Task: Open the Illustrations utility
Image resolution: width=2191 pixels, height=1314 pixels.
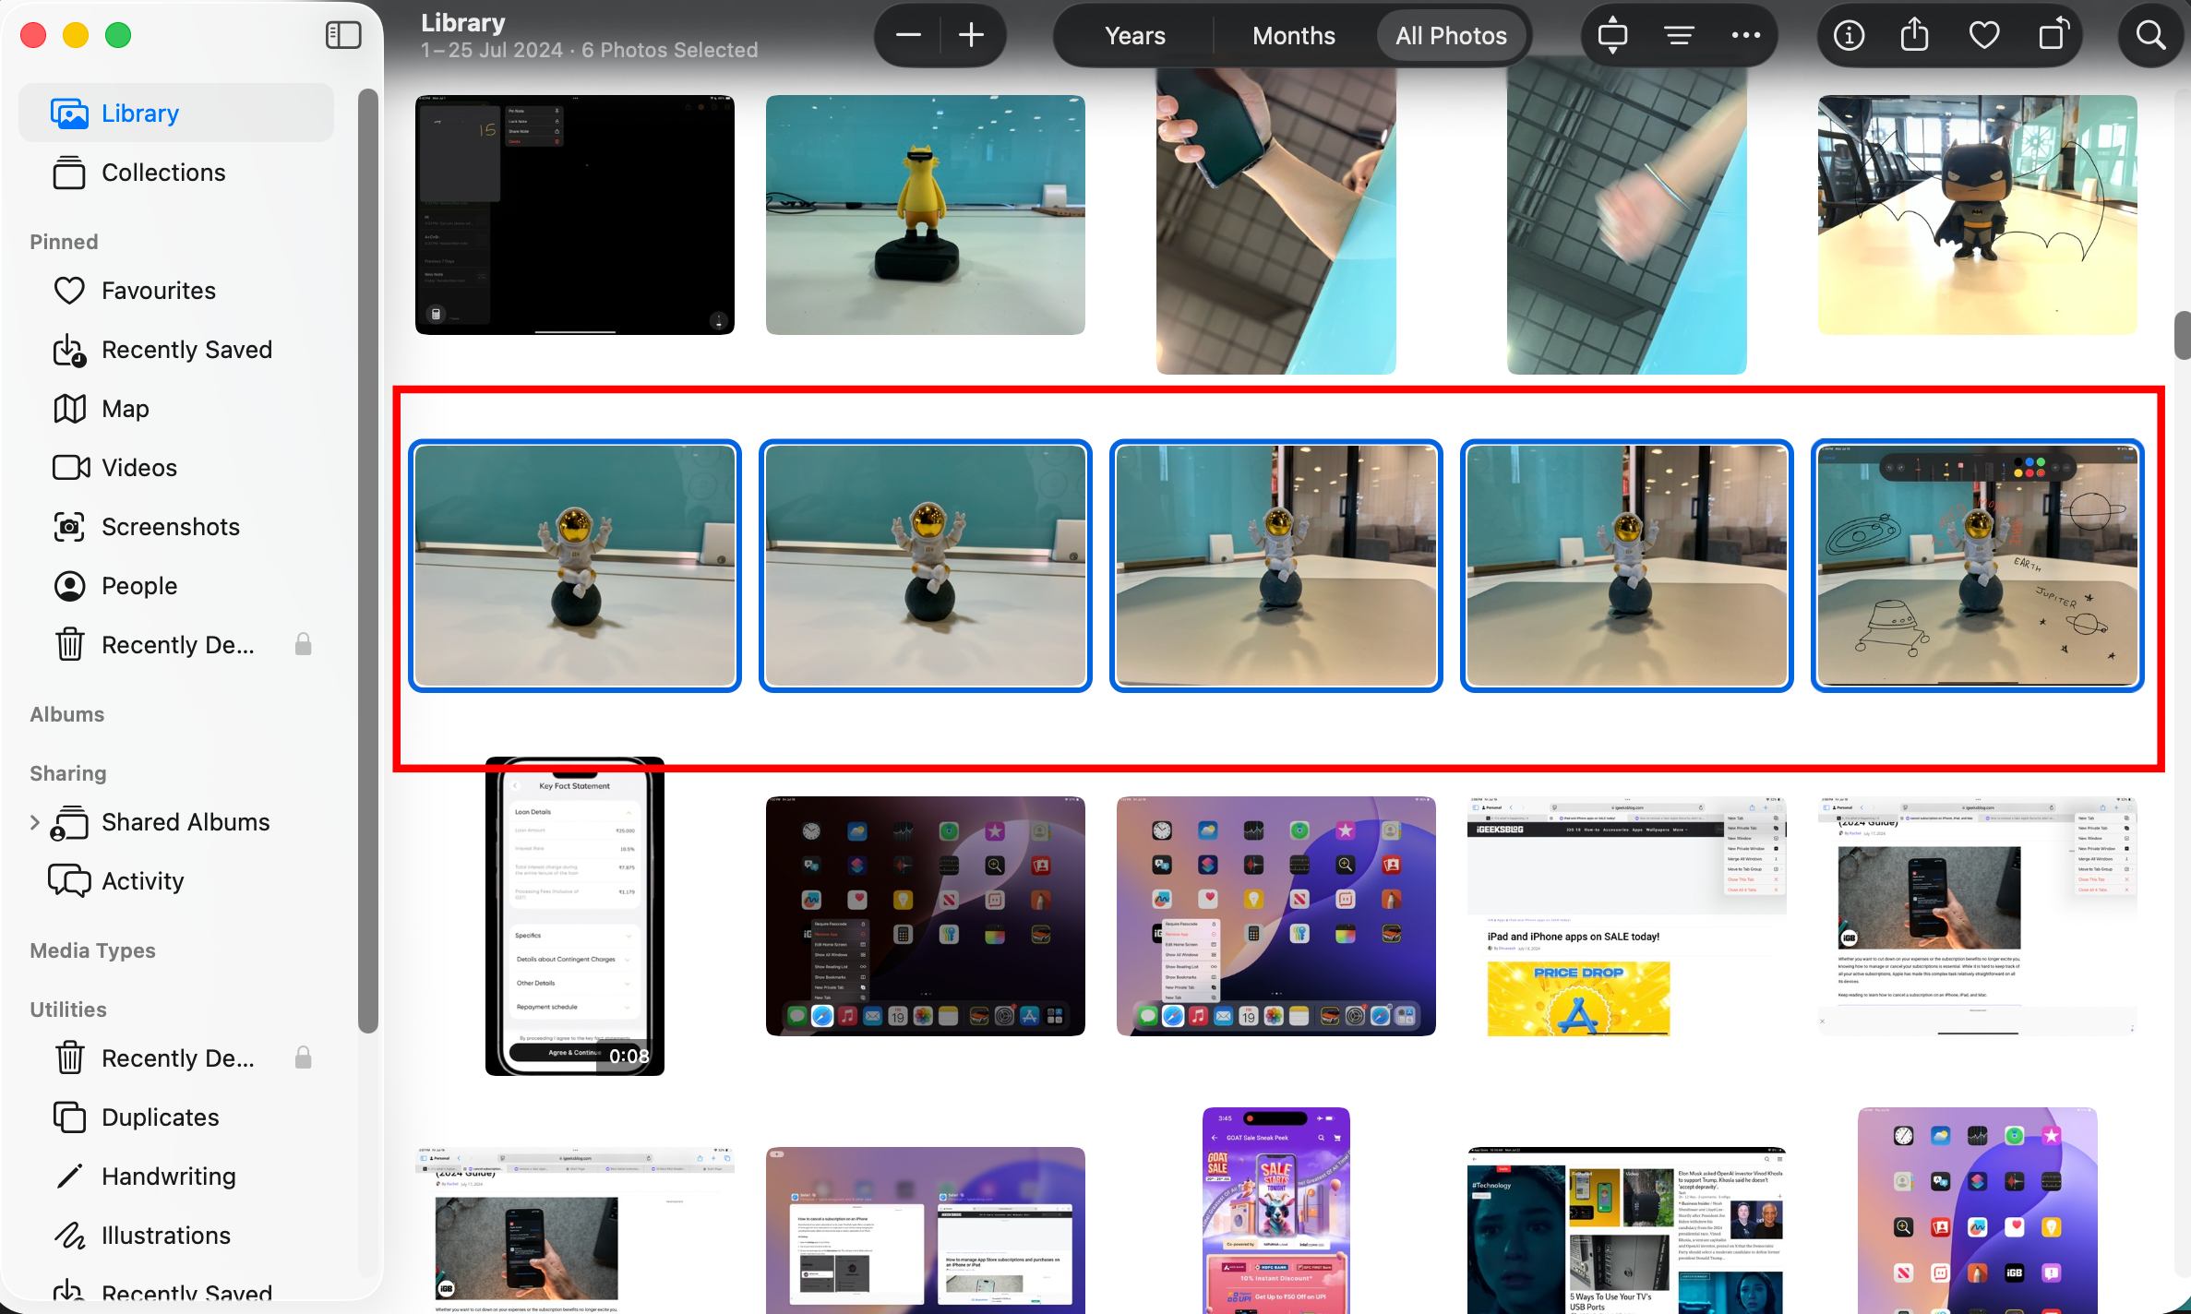Action: (x=176, y=1236)
